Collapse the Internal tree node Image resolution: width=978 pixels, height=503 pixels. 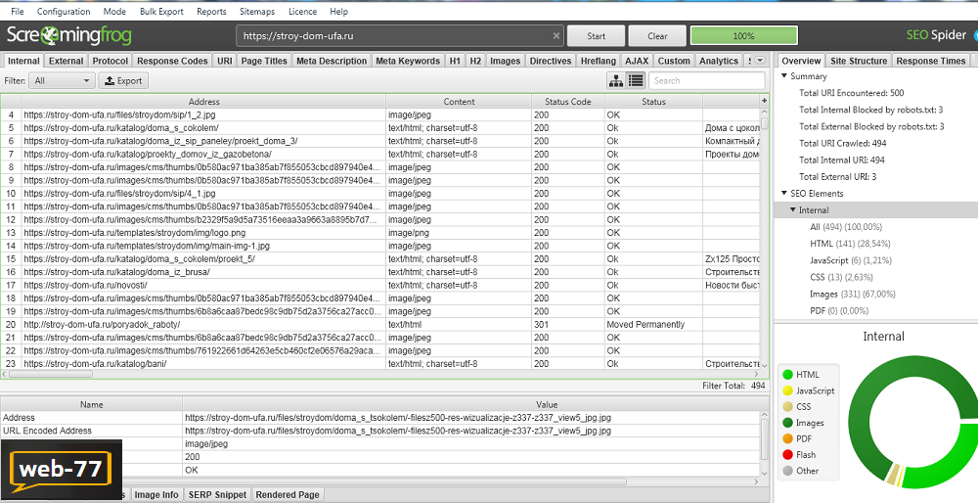793,210
